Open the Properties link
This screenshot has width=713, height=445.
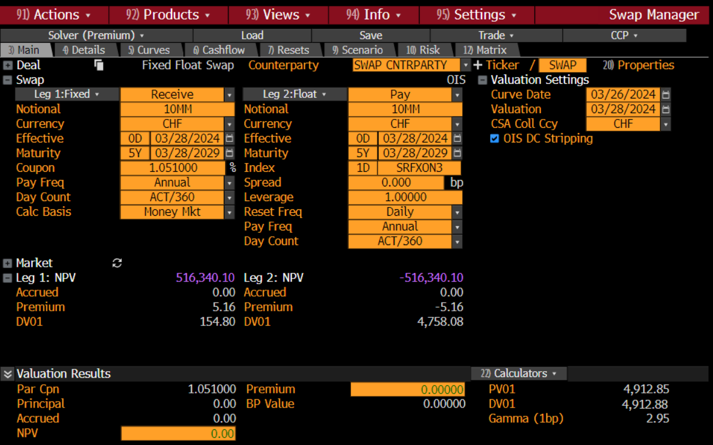coord(638,65)
